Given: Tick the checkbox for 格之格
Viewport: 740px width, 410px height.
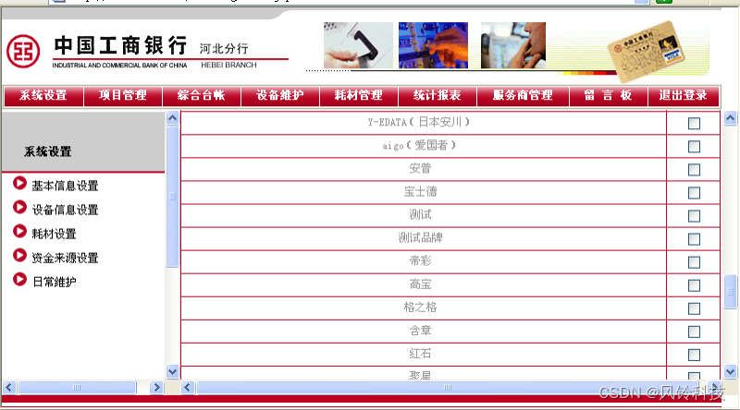Looking at the screenshot, I should pos(694,308).
